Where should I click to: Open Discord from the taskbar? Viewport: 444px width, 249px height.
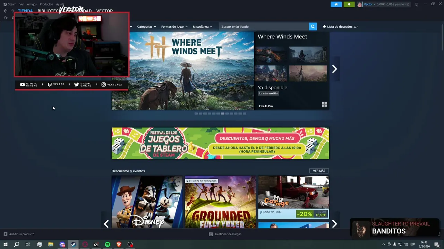coord(62,245)
